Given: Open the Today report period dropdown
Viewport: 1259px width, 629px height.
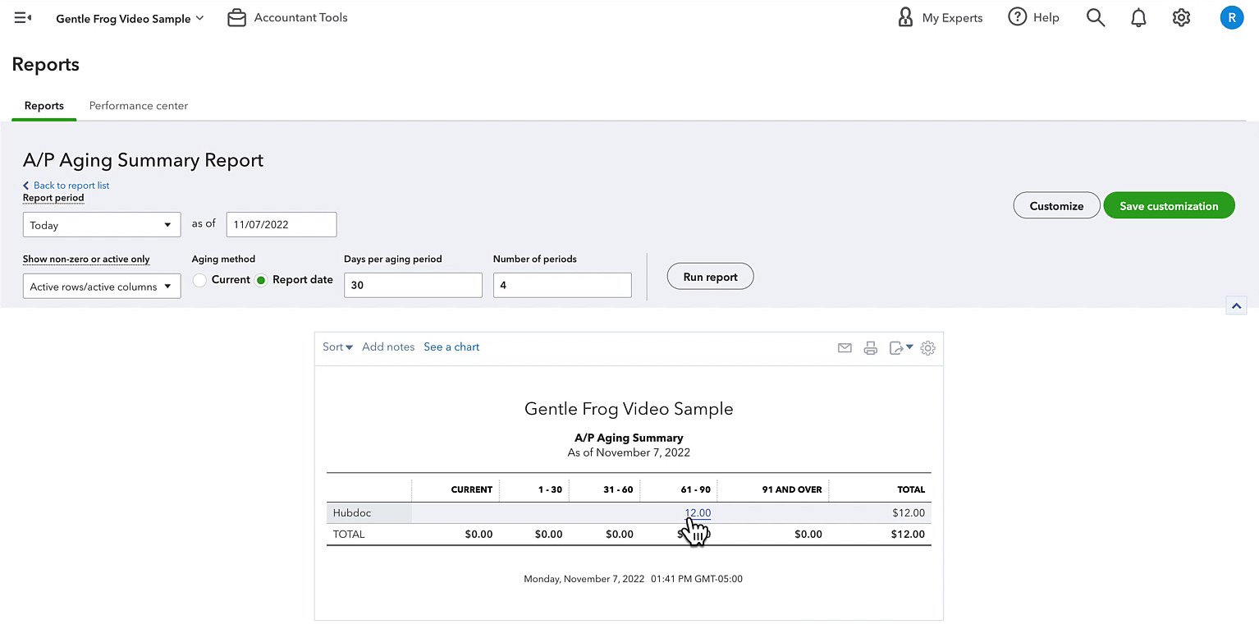Looking at the screenshot, I should (102, 225).
